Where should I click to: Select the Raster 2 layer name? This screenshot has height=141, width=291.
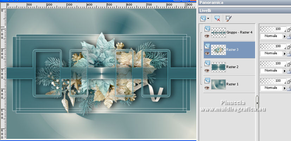pos(232,67)
